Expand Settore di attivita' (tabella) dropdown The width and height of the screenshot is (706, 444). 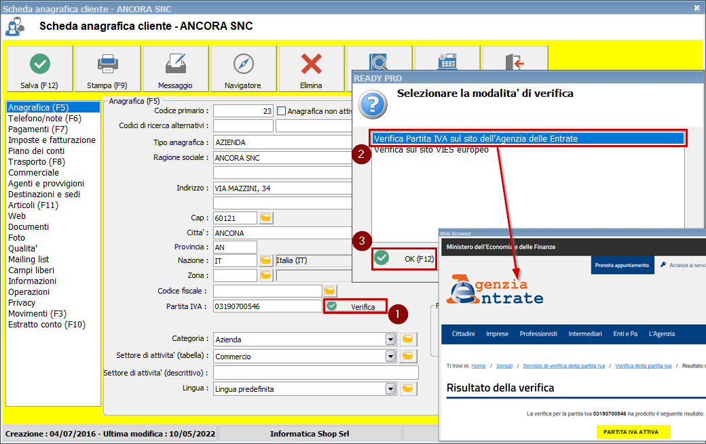391,357
